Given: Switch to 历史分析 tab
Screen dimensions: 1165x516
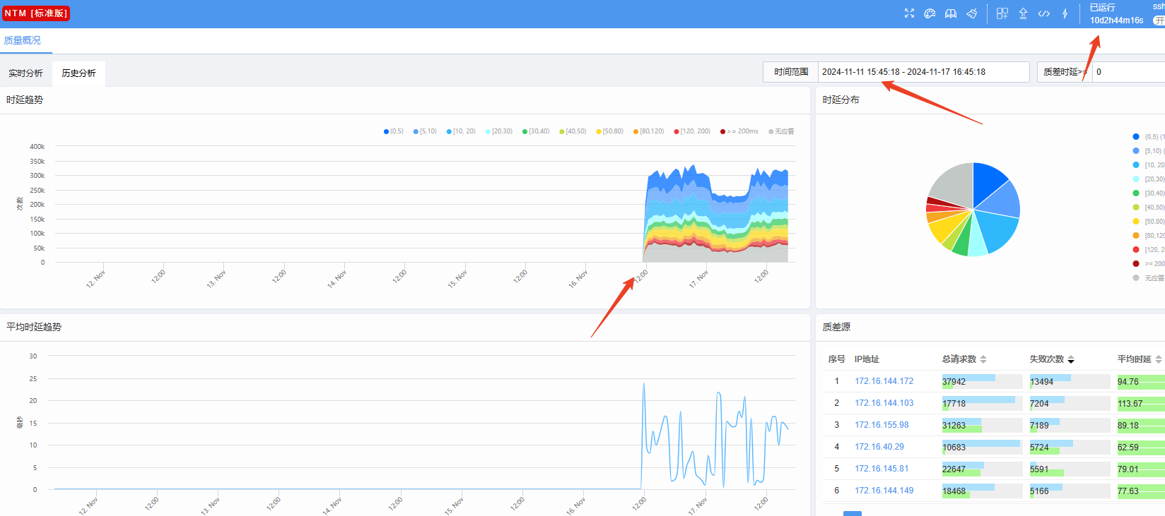Looking at the screenshot, I should pos(78,73).
